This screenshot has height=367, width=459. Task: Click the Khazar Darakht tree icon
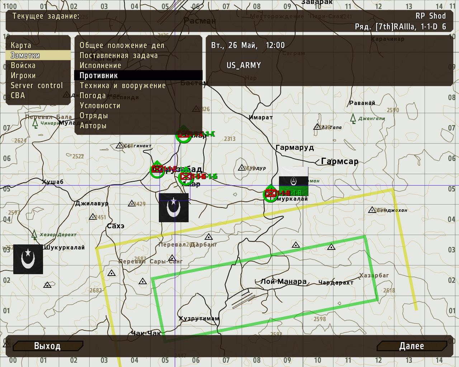(34, 235)
